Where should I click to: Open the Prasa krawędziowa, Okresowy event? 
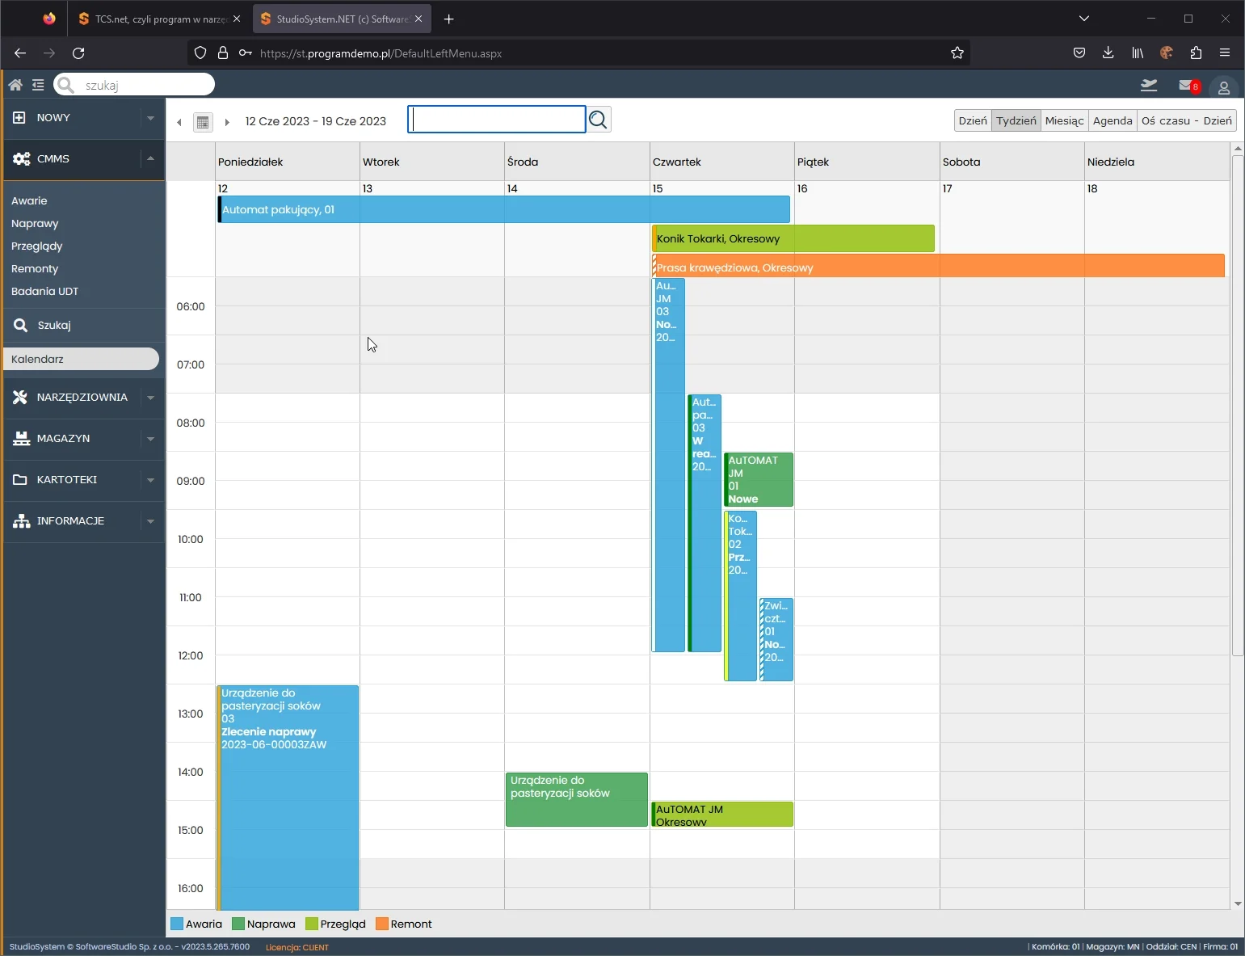pyautogui.click(x=937, y=267)
